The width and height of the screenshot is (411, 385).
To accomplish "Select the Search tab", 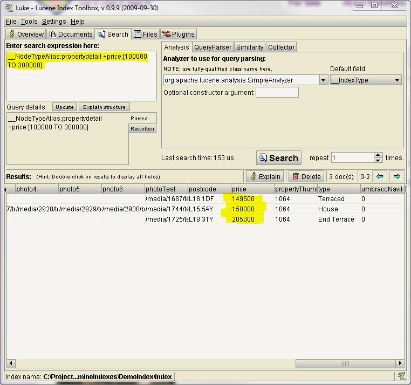I will click(x=113, y=34).
